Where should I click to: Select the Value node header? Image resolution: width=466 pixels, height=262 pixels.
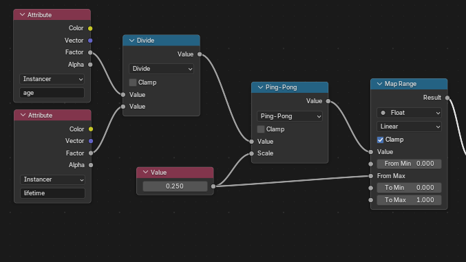(x=175, y=173)
